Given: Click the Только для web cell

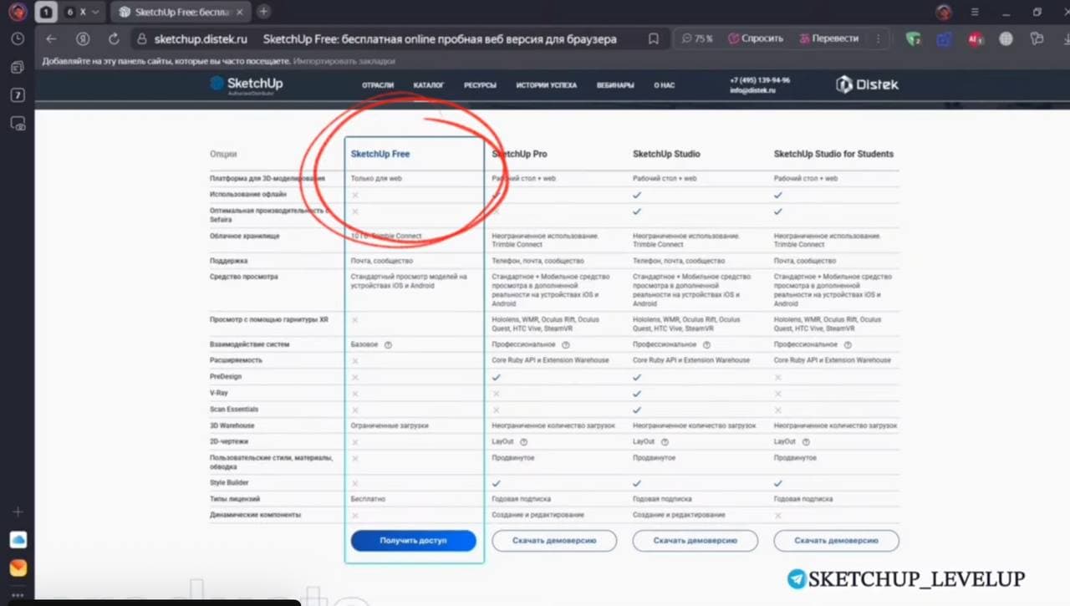Looking at the screenshot, I should coord(376,179).
